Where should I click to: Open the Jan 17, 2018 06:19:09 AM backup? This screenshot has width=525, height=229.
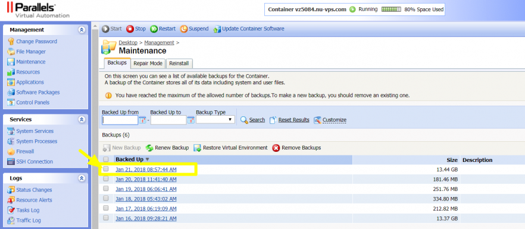pos(146,209)
